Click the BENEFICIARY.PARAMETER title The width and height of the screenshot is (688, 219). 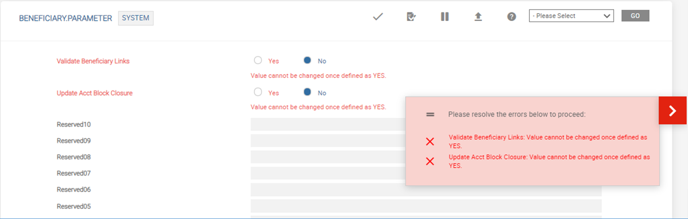pyautogui.click(x=66, y=18)
